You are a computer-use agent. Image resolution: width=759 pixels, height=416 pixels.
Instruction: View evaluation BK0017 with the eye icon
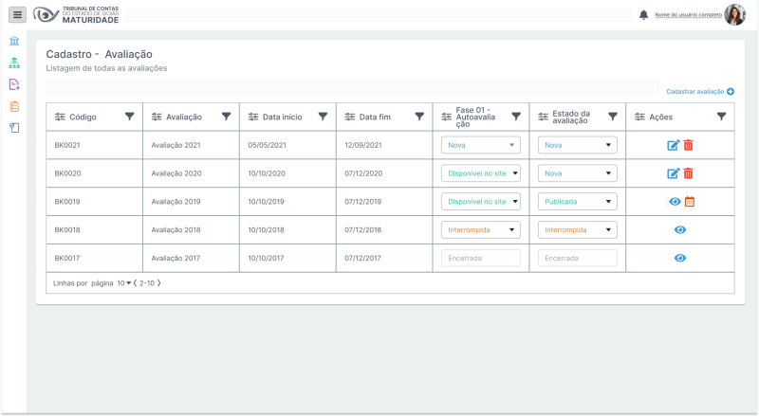pos(680,259)
